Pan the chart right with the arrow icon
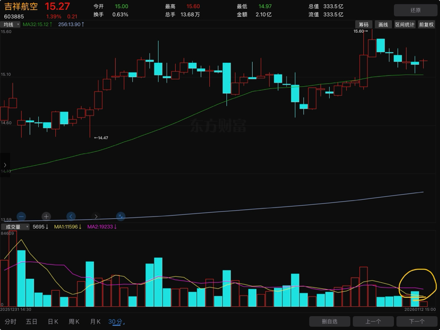 96,217
